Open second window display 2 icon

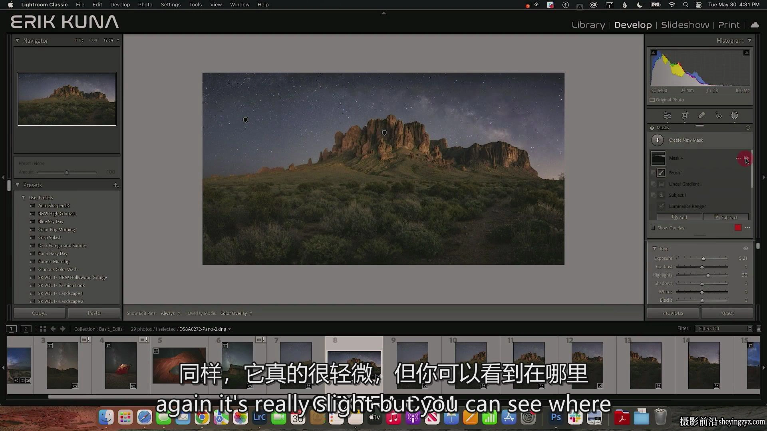click(x=26, y=329)
